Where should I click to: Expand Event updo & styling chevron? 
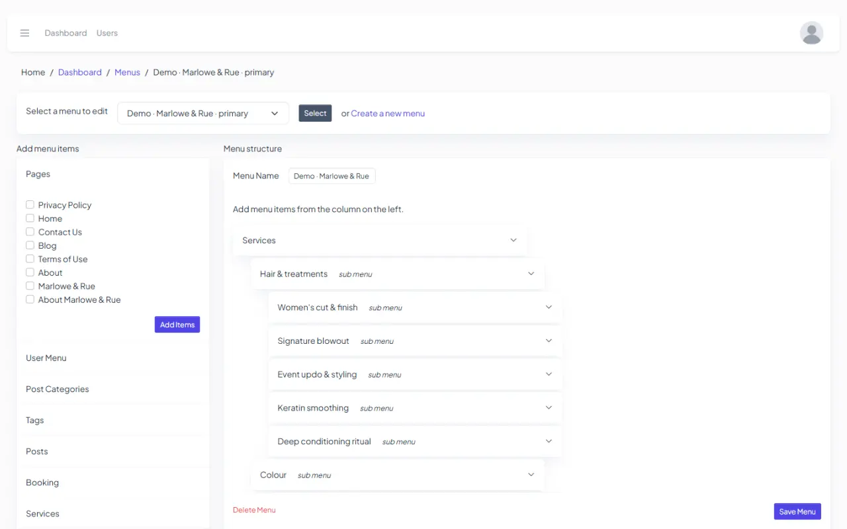click(549, 374)
